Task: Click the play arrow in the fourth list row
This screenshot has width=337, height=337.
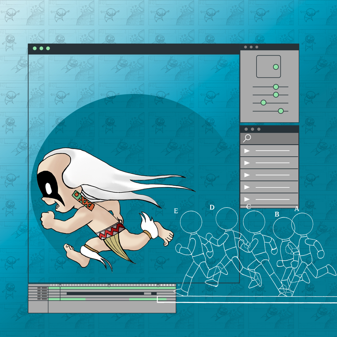Action: [x=247, y=187]
